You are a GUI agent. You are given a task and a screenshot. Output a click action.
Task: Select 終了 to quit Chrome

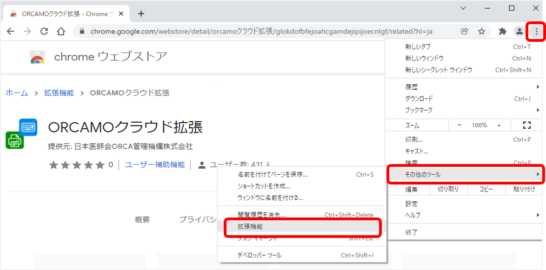coord(464,232)
